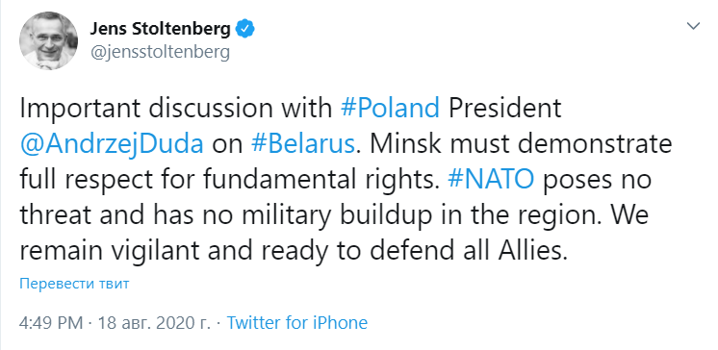Click the 18 авг. 2020 г. date
718x350 pixels.
[154, 323]
